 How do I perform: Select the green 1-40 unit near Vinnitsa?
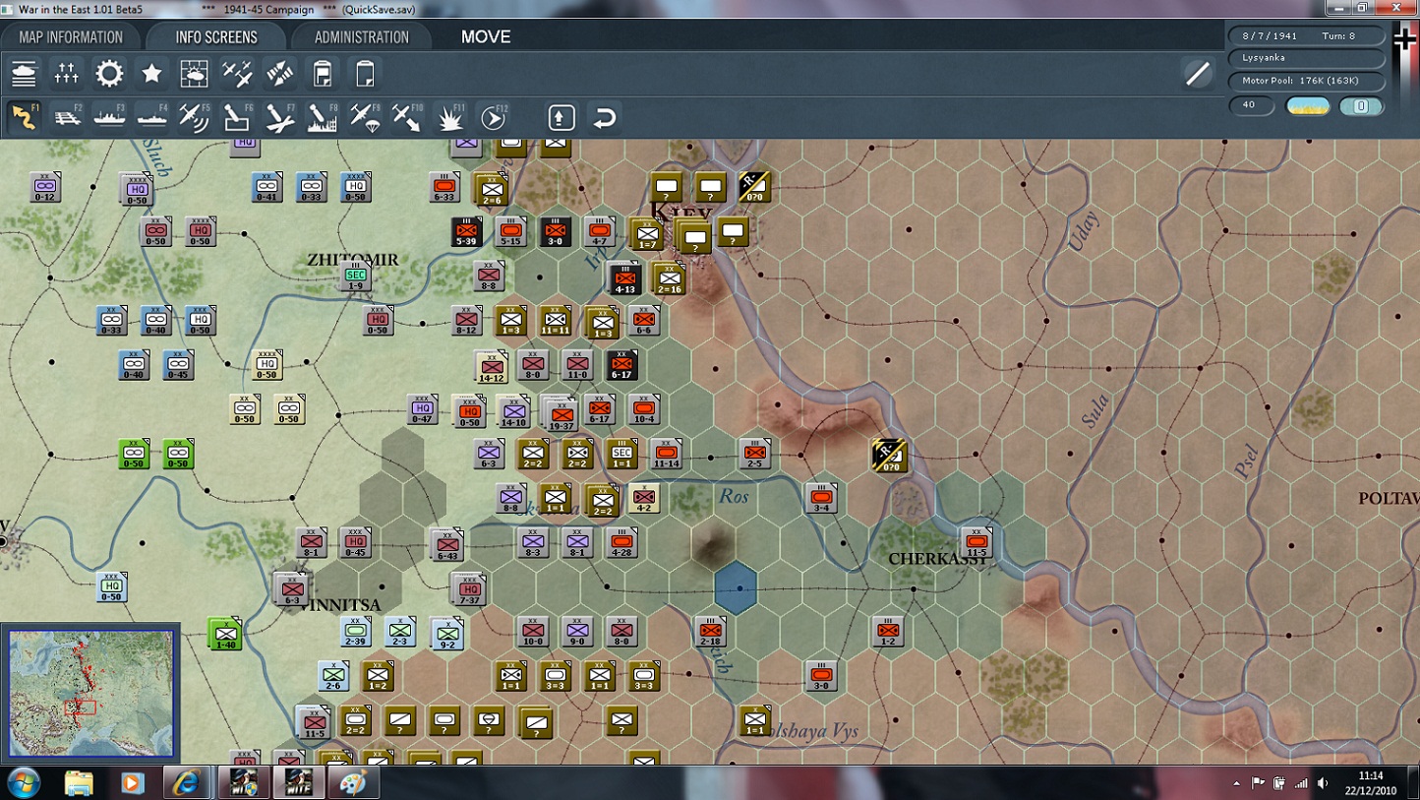225,634
